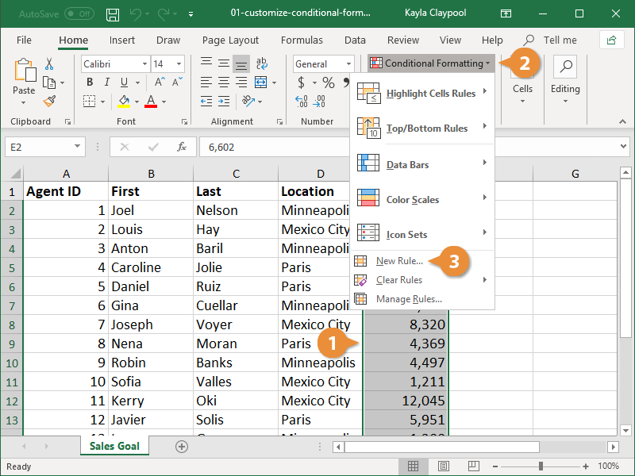The width and height of the screenshot is (635, 476).
Task: Click the Comma Style icon
Action: (x=348, y=82)
